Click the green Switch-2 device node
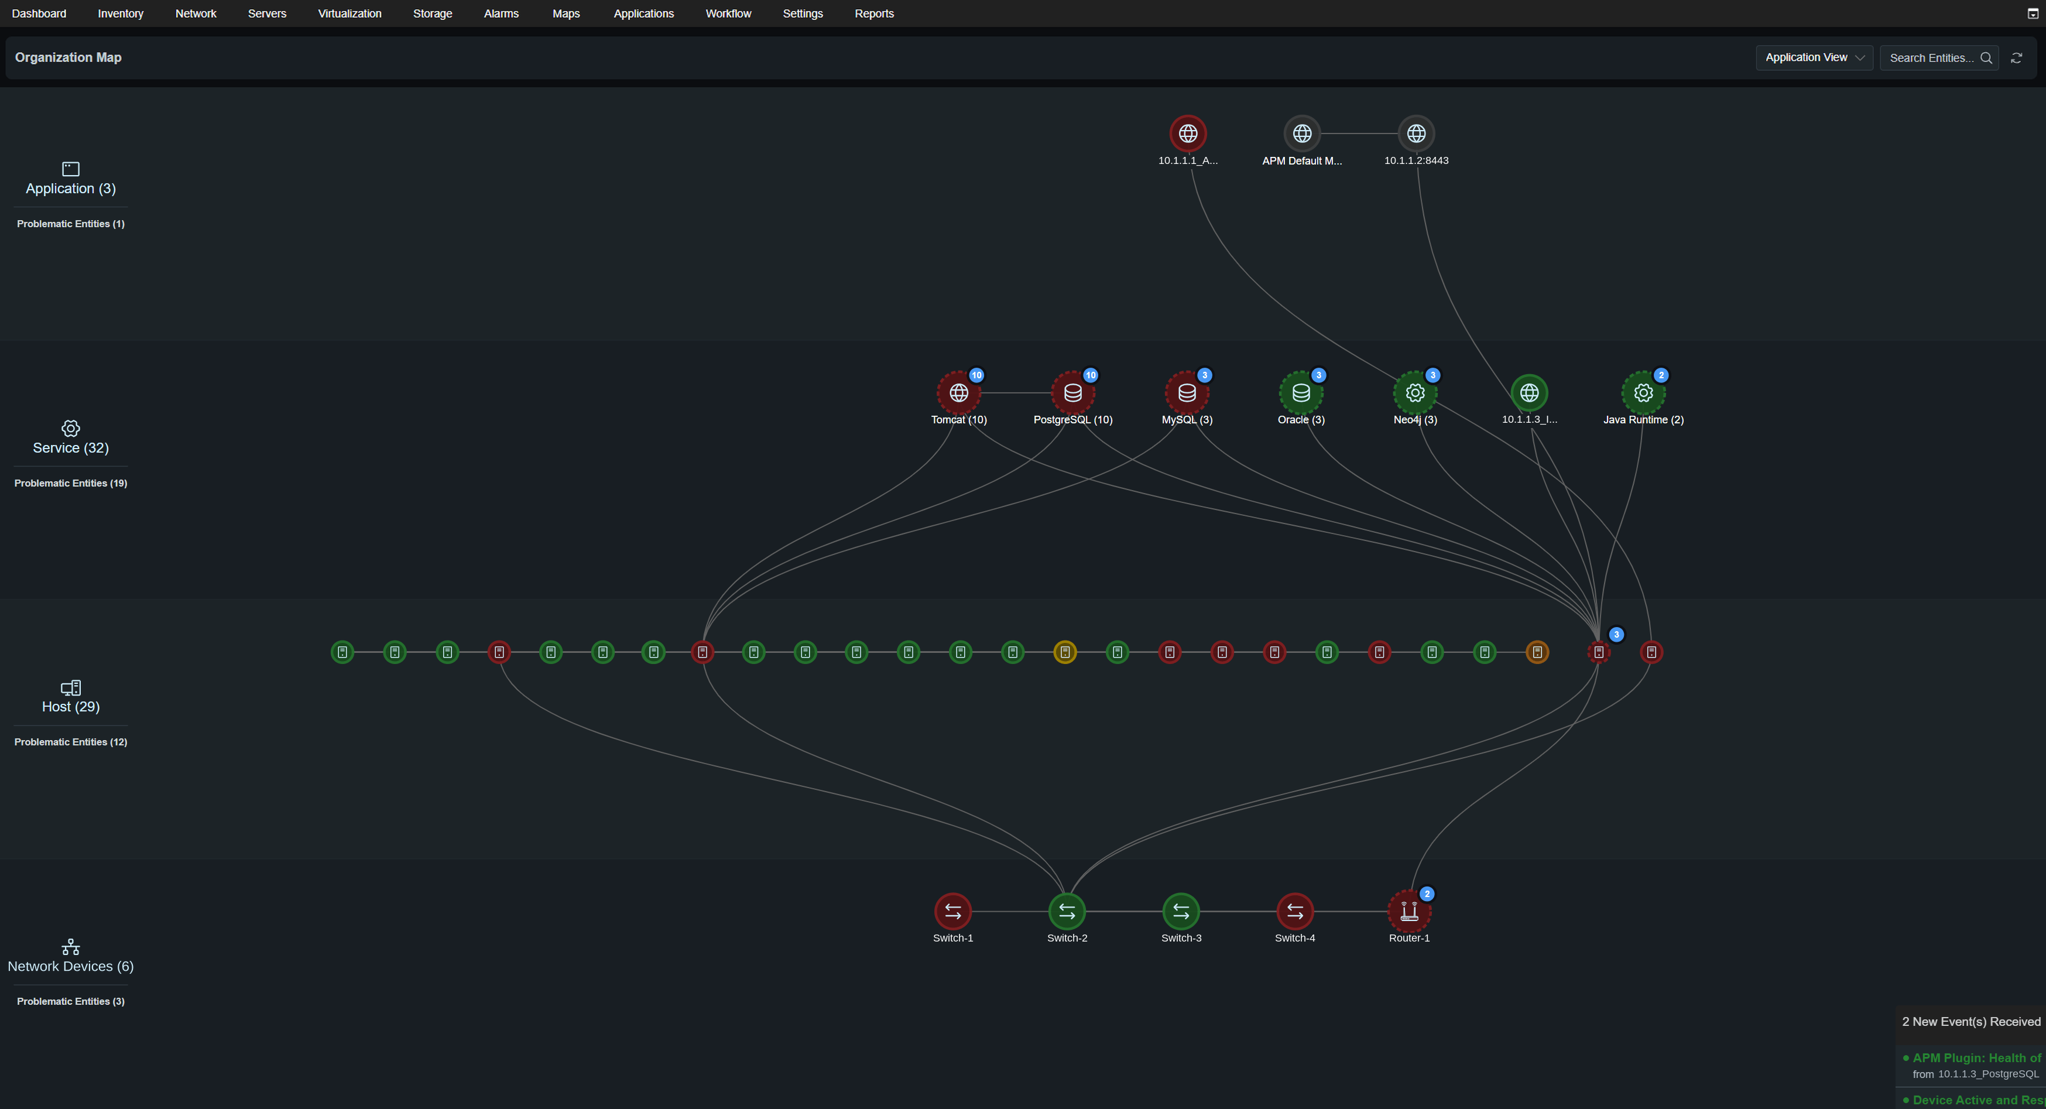Viewport: 2046px width, 1109px height. [x=1067, y=911]
